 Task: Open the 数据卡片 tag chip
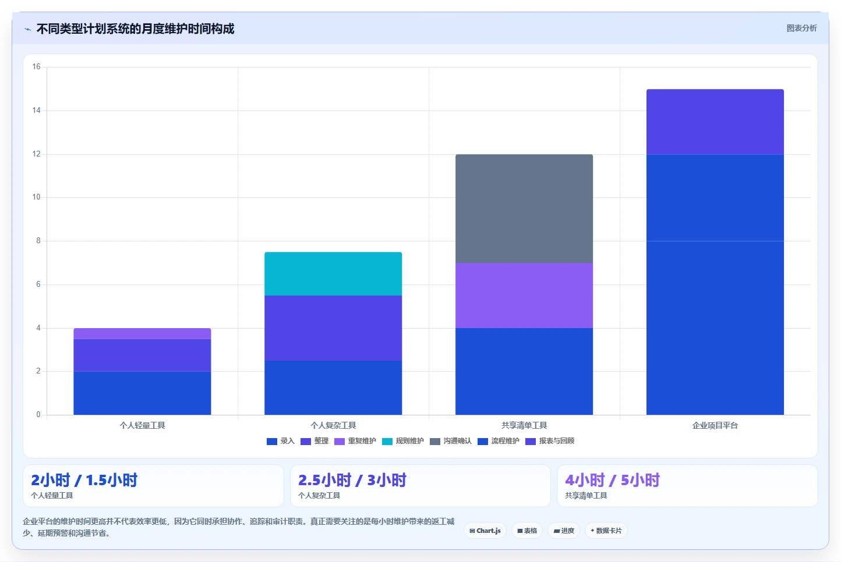[606, 531]
